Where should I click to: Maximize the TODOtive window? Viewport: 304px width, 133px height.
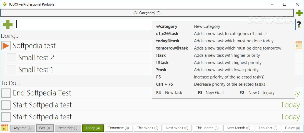click(x=285, y=4)
